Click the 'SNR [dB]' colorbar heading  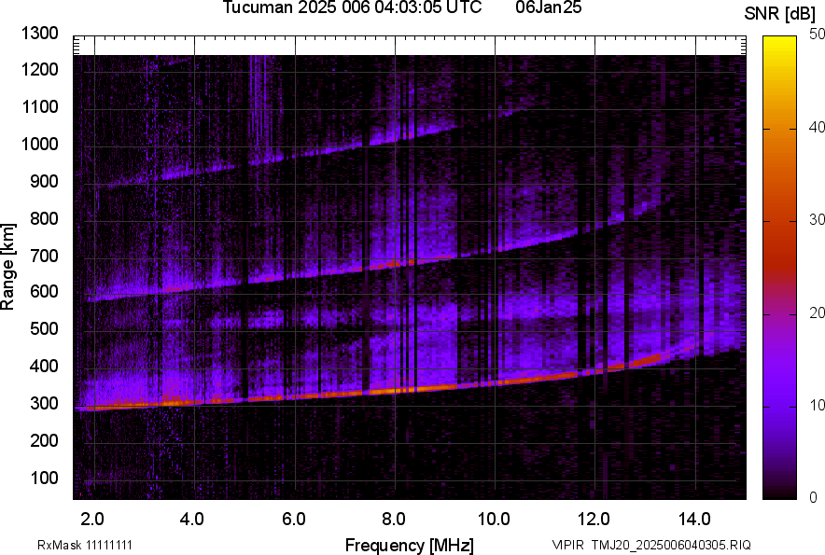click(780, 13)
